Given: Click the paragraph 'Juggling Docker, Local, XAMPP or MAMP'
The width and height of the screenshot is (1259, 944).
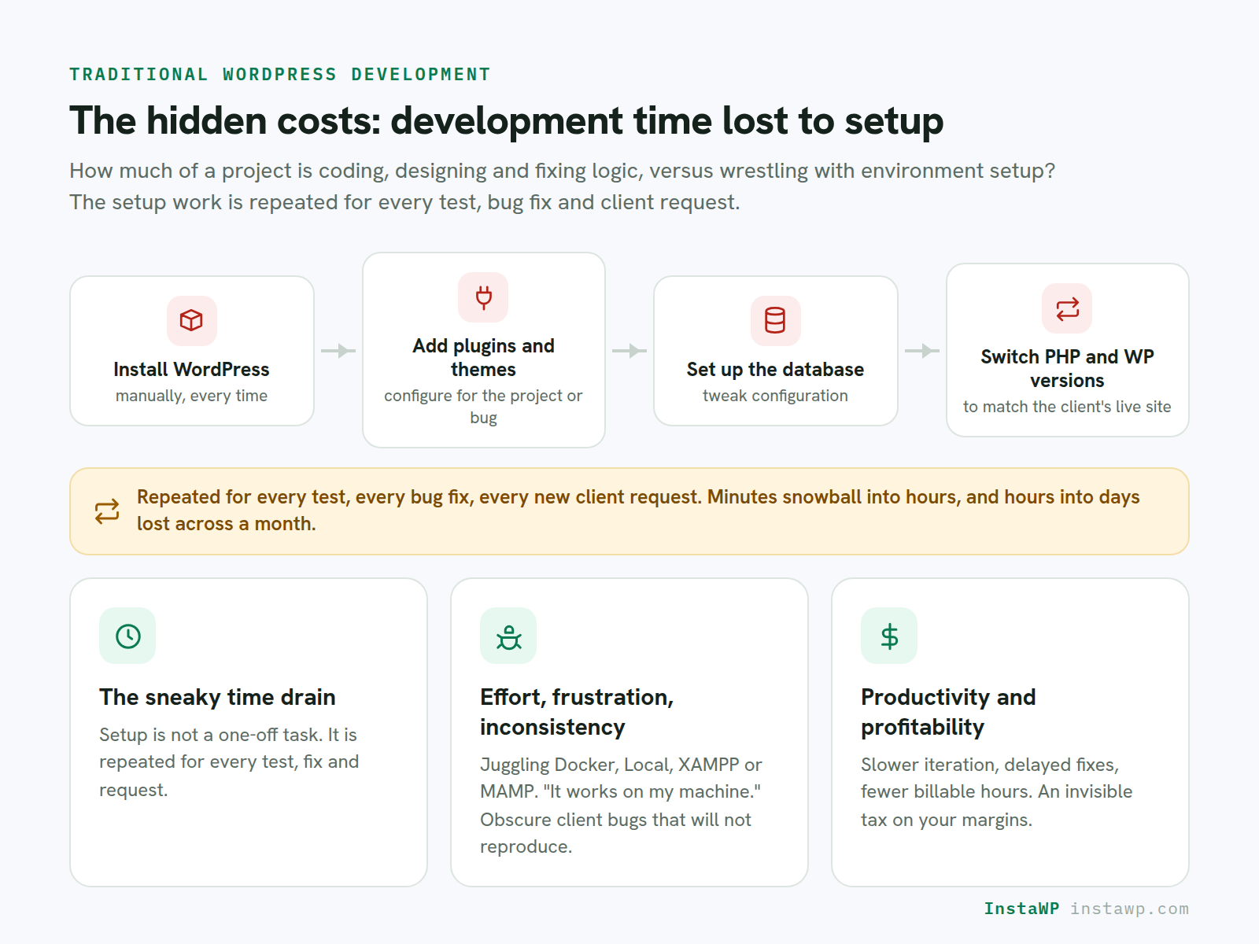Looking at the screenshot, I should [x=621, y=806].
